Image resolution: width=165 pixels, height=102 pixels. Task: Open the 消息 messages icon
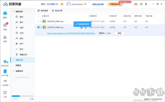5,37
